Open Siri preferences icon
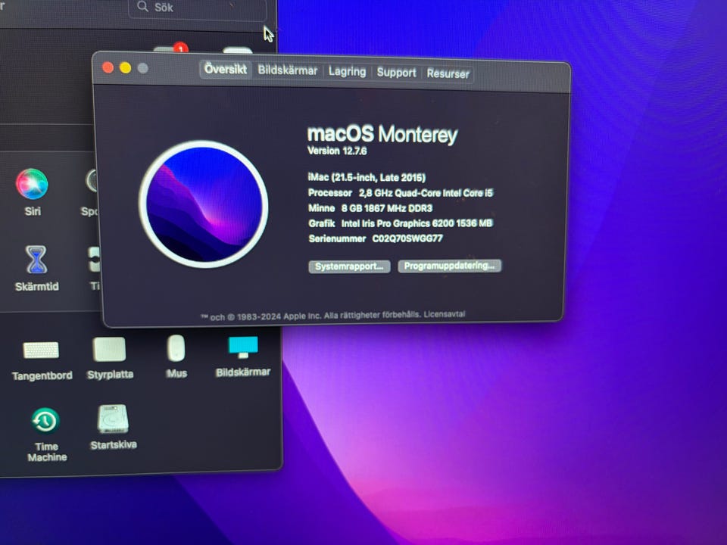The image size is (727, 545). [32, 184]
